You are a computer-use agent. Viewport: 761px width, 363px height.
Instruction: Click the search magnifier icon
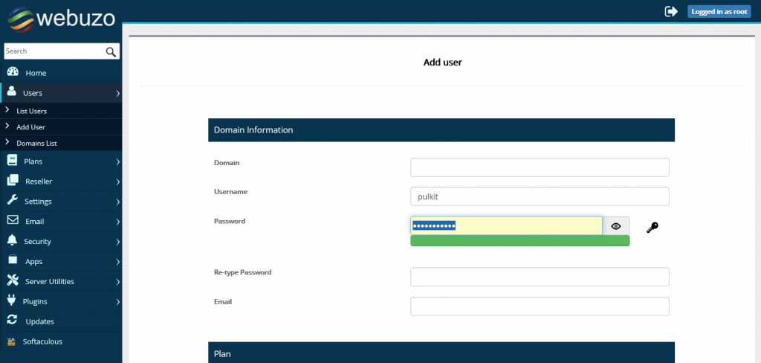[111, 51]
